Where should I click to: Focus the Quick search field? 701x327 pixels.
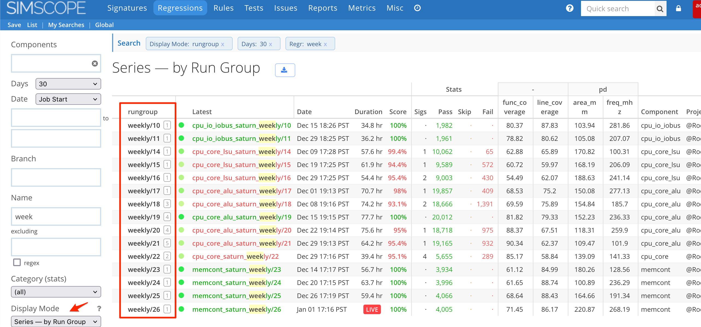(618, 9)
